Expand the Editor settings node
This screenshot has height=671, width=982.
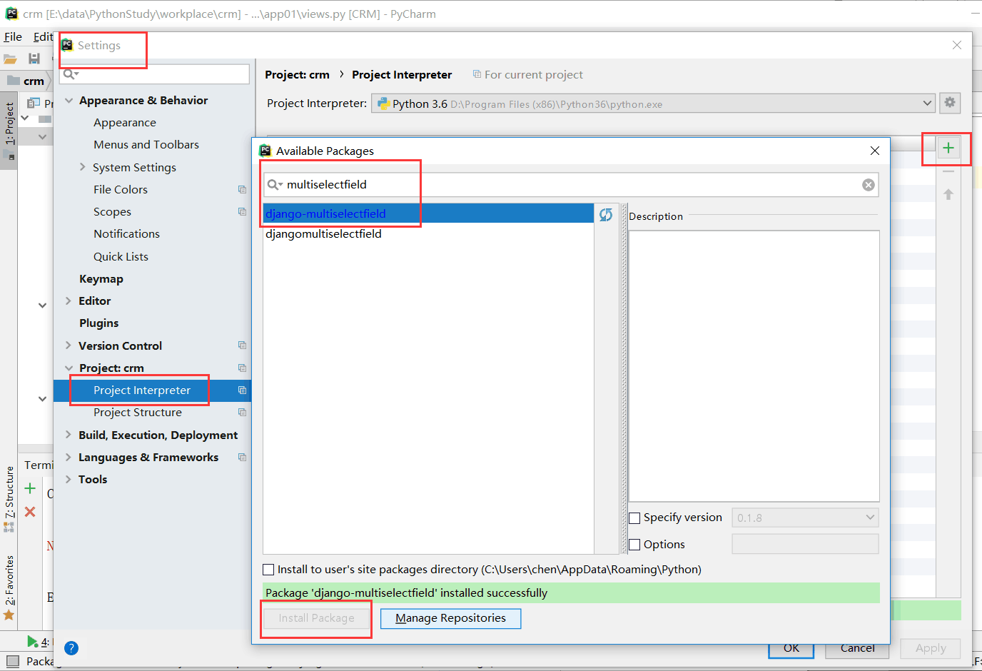point(69,301)
